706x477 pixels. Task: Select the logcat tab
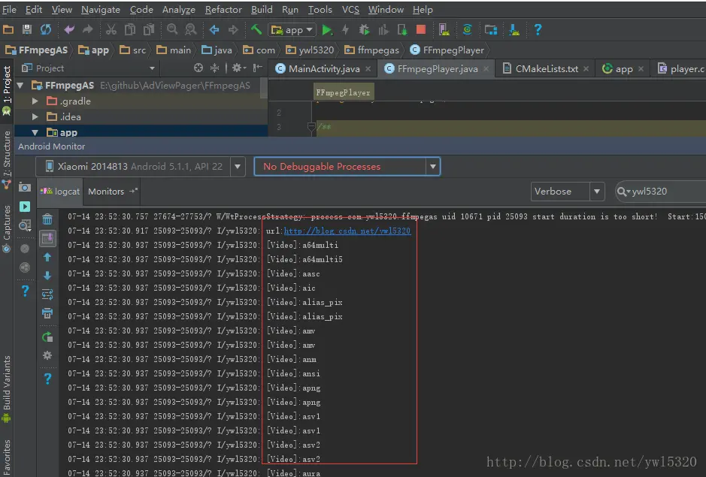(60, 192)
